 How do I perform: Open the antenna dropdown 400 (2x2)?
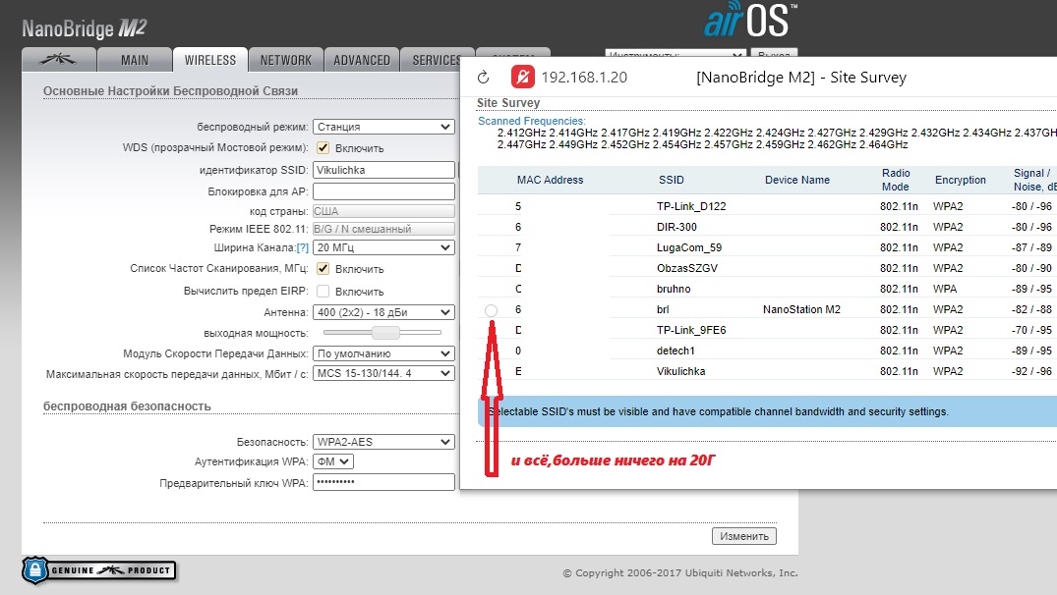point(383,312)
